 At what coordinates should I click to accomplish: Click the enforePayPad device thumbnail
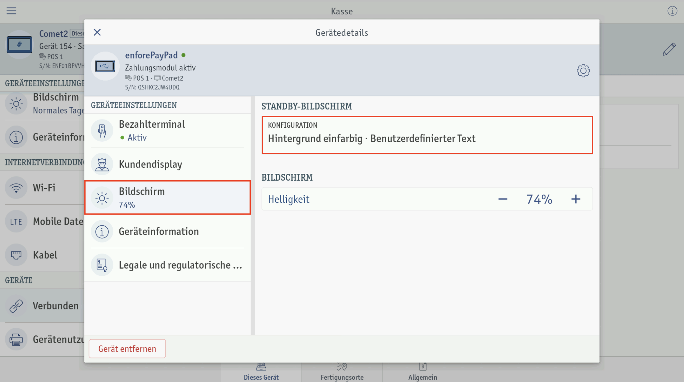tap(105, 66)
